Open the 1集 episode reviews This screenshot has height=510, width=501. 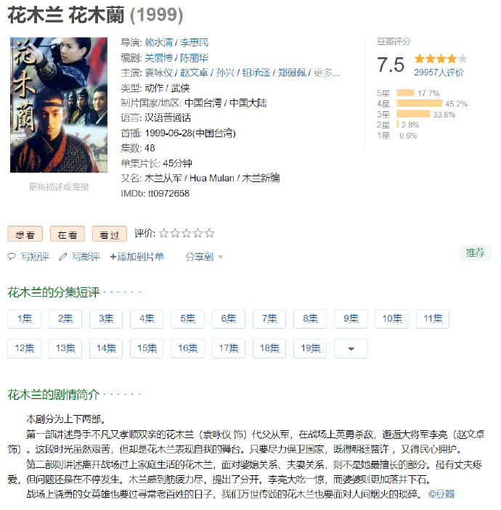tap(24, 318)
